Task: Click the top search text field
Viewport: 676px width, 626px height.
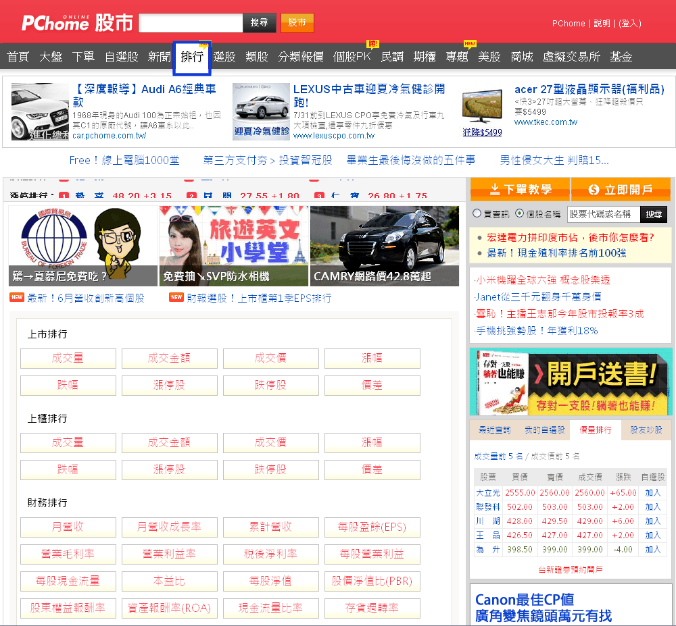Action: click(x=191, y=23)
